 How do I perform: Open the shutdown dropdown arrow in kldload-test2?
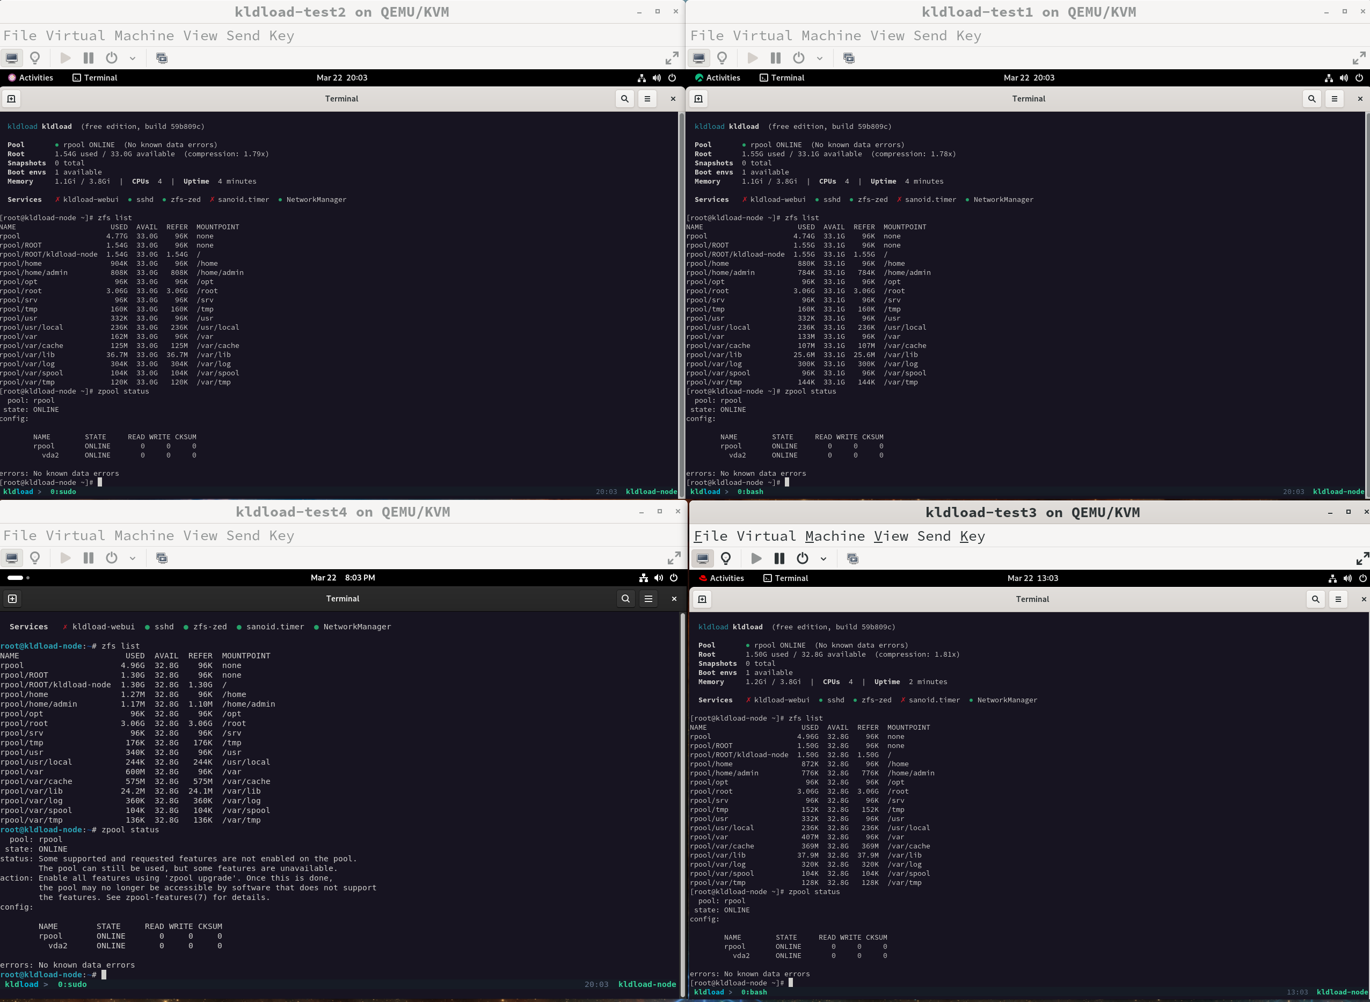[x=132, y=59]
